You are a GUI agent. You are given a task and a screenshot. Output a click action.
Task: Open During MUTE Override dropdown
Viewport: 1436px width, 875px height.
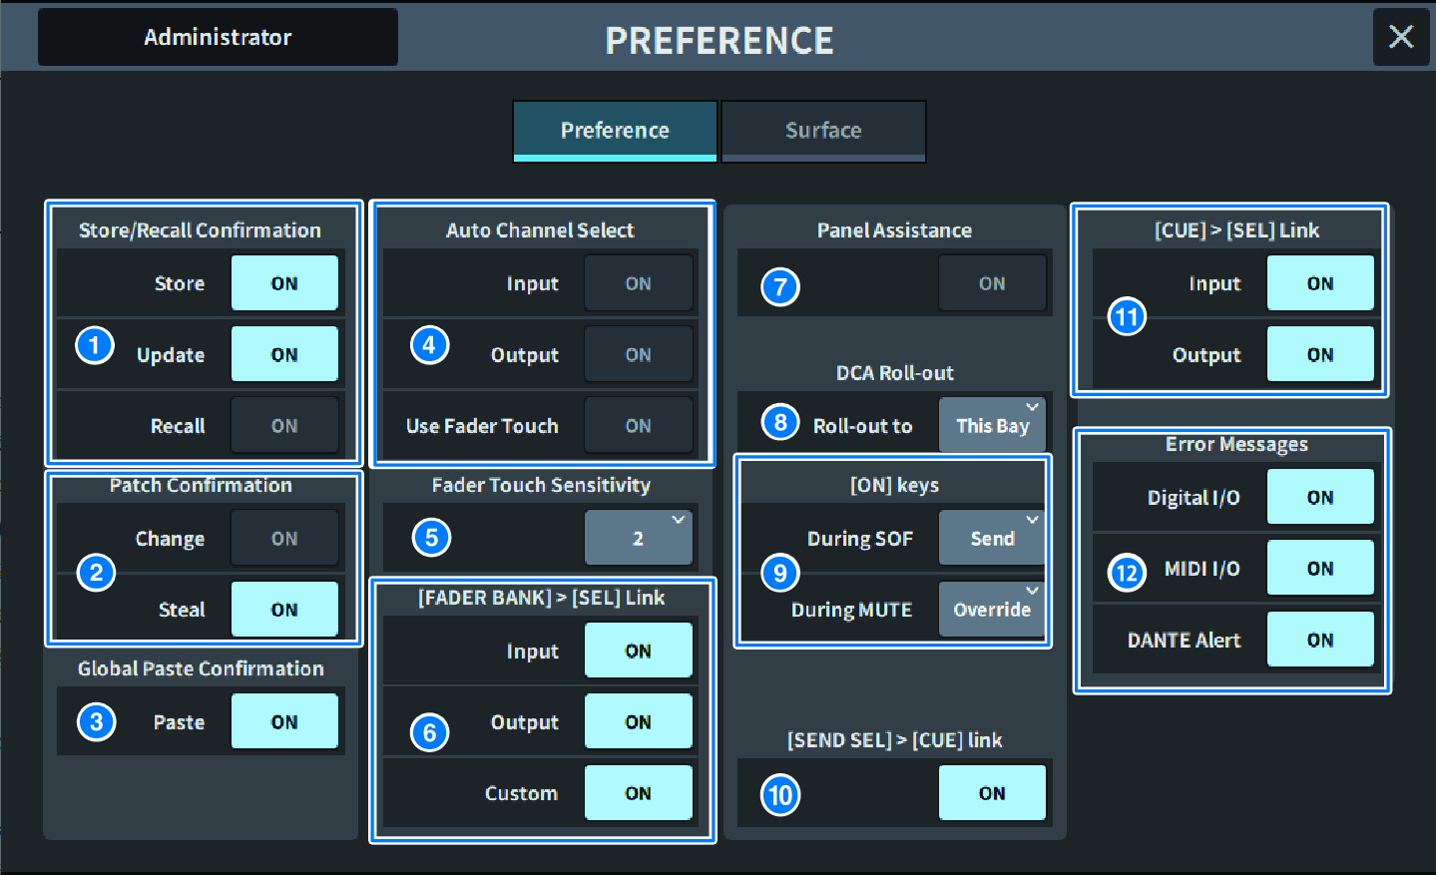(x=992, y=610)
